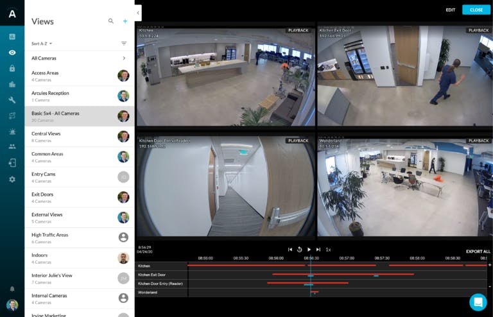Open the lock access icon in sidebar
This screenshot has width=493, height=317.
12,68
